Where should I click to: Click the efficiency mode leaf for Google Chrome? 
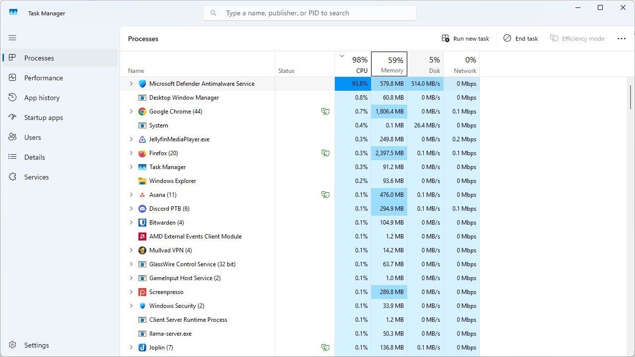click(x=325, y=112)
